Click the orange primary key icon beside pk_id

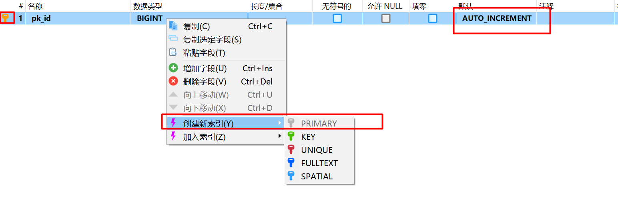pyautogui.click(x=6, y=18)
